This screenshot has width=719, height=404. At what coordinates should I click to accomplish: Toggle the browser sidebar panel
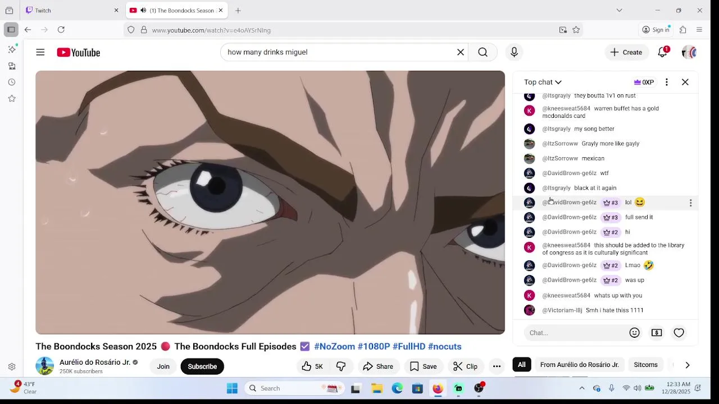pos(11,30)
